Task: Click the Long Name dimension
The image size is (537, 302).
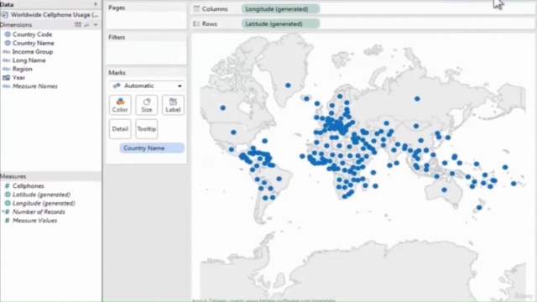Action: (x=29, y=60)
